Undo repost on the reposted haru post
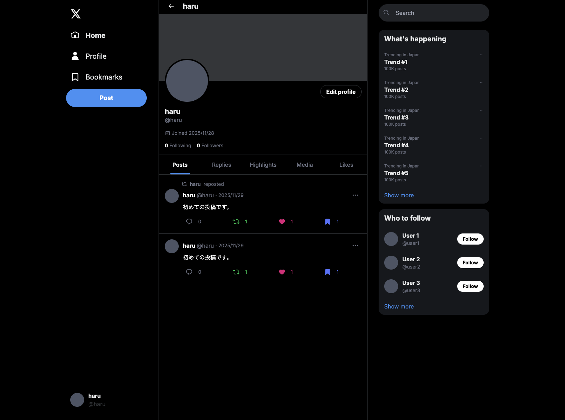 236,222
